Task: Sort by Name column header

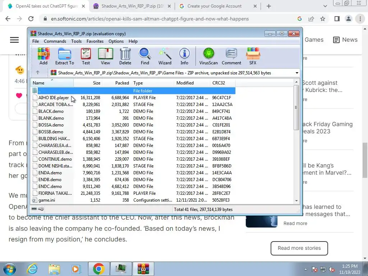Action: pyautogui.click(x=52, y=83)
